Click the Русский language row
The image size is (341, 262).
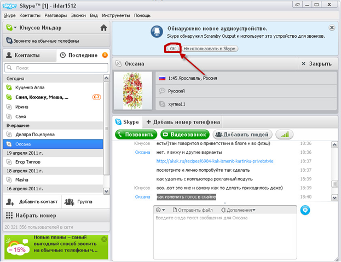click(246, 91)
